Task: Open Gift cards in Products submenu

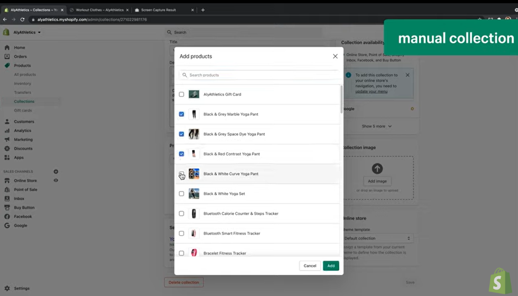Action: [23, 110]
